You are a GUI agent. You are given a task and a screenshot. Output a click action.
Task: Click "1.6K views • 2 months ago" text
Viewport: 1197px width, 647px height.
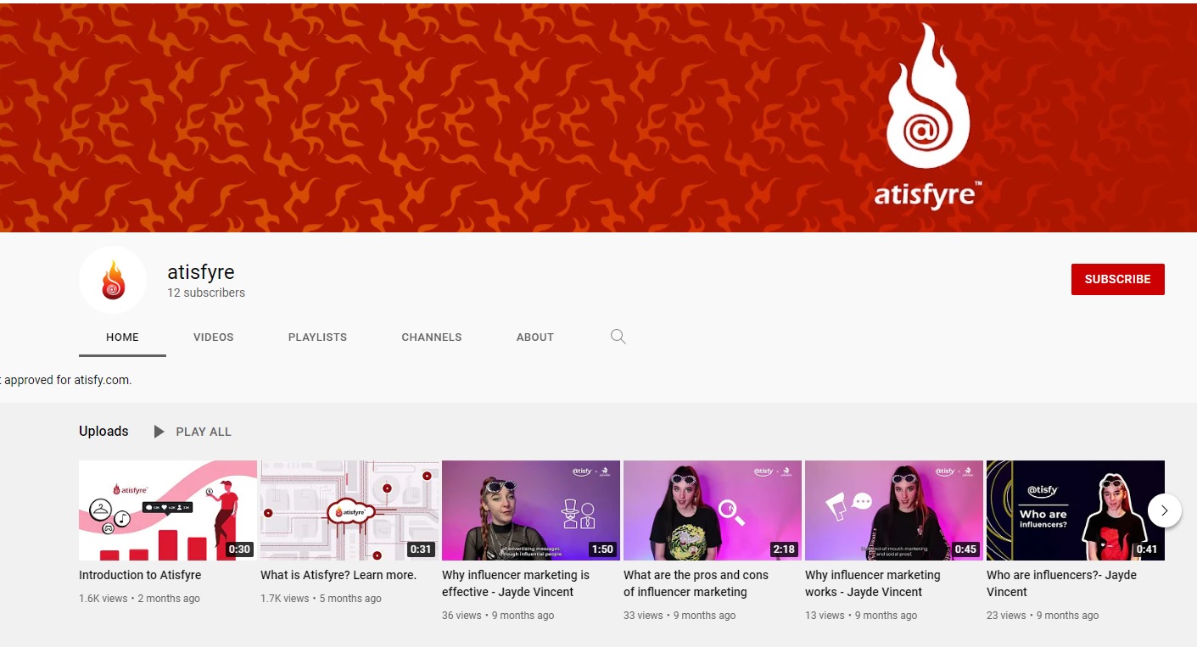coord(140,598)
